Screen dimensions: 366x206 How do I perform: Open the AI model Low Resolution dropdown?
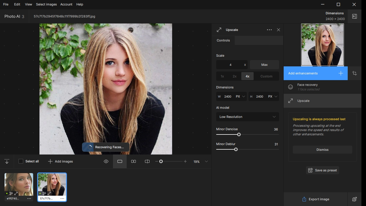(x=247, y=117)
